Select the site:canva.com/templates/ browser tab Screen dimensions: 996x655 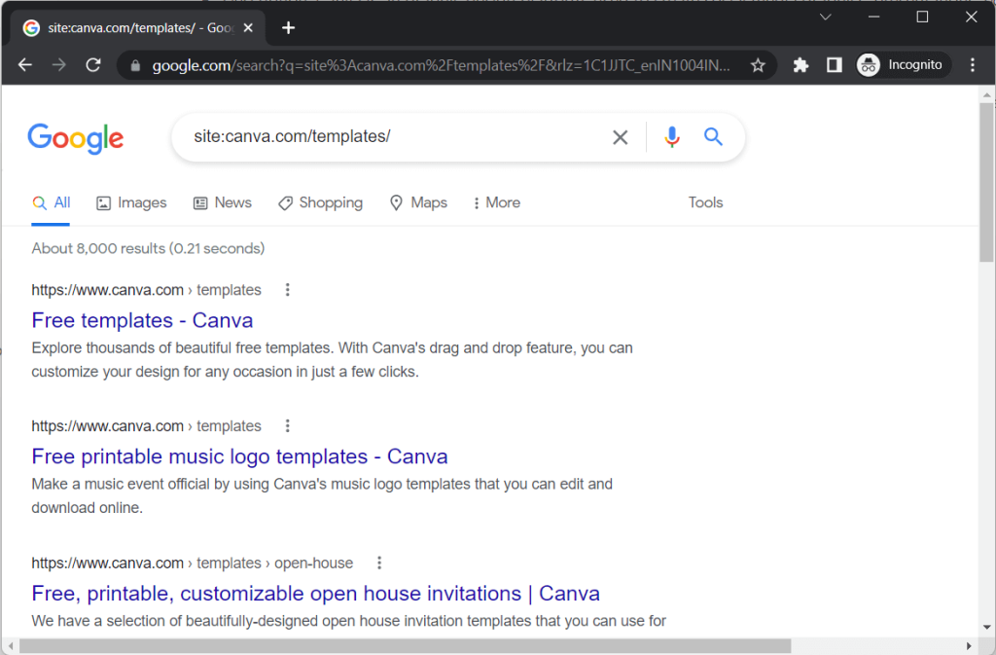[x=138, y=28]
